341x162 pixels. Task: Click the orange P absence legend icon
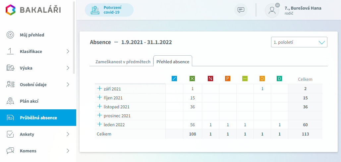(228, 79)
